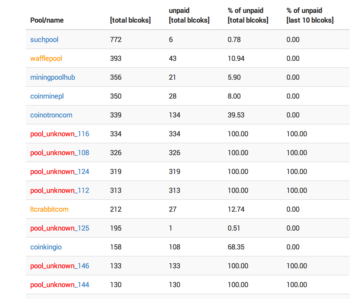
Task: Select coinkingio last 10 blocks 0.00
Action: click(293, 247)
